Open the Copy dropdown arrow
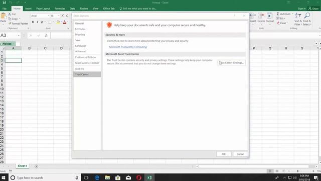Screen dimensions: 321x181 coord(20,19)
